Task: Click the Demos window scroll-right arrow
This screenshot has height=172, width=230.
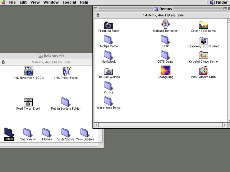Action: pos(225,125)
